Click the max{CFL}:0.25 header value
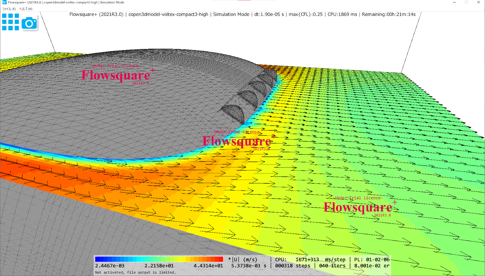This screenshot has width=485, height=276. (x=306, y=14)
